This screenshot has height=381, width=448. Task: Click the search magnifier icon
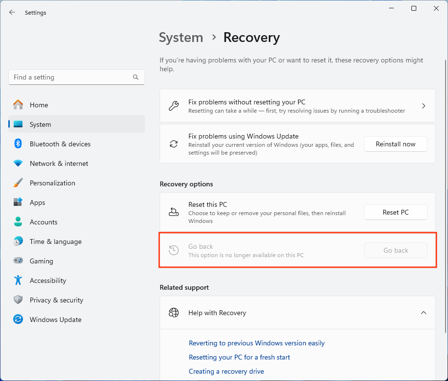[136, 77]
